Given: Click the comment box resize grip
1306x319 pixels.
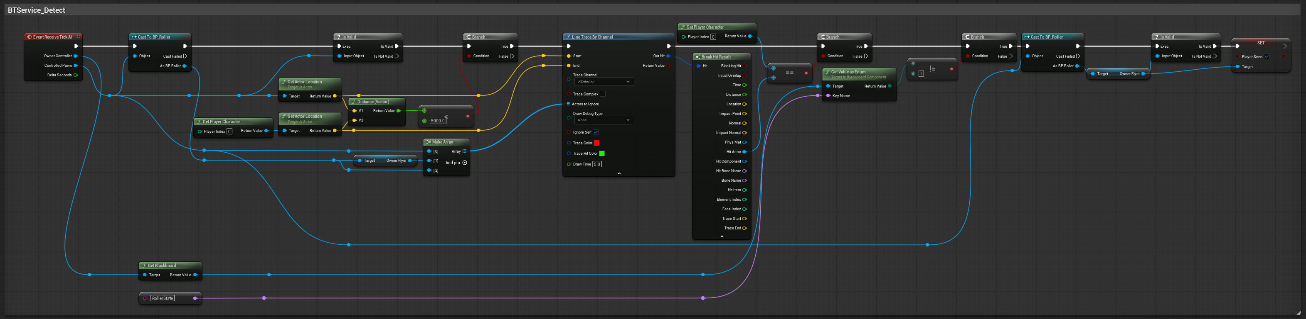Looking at the screenshot, I should tap(1299, 313).
